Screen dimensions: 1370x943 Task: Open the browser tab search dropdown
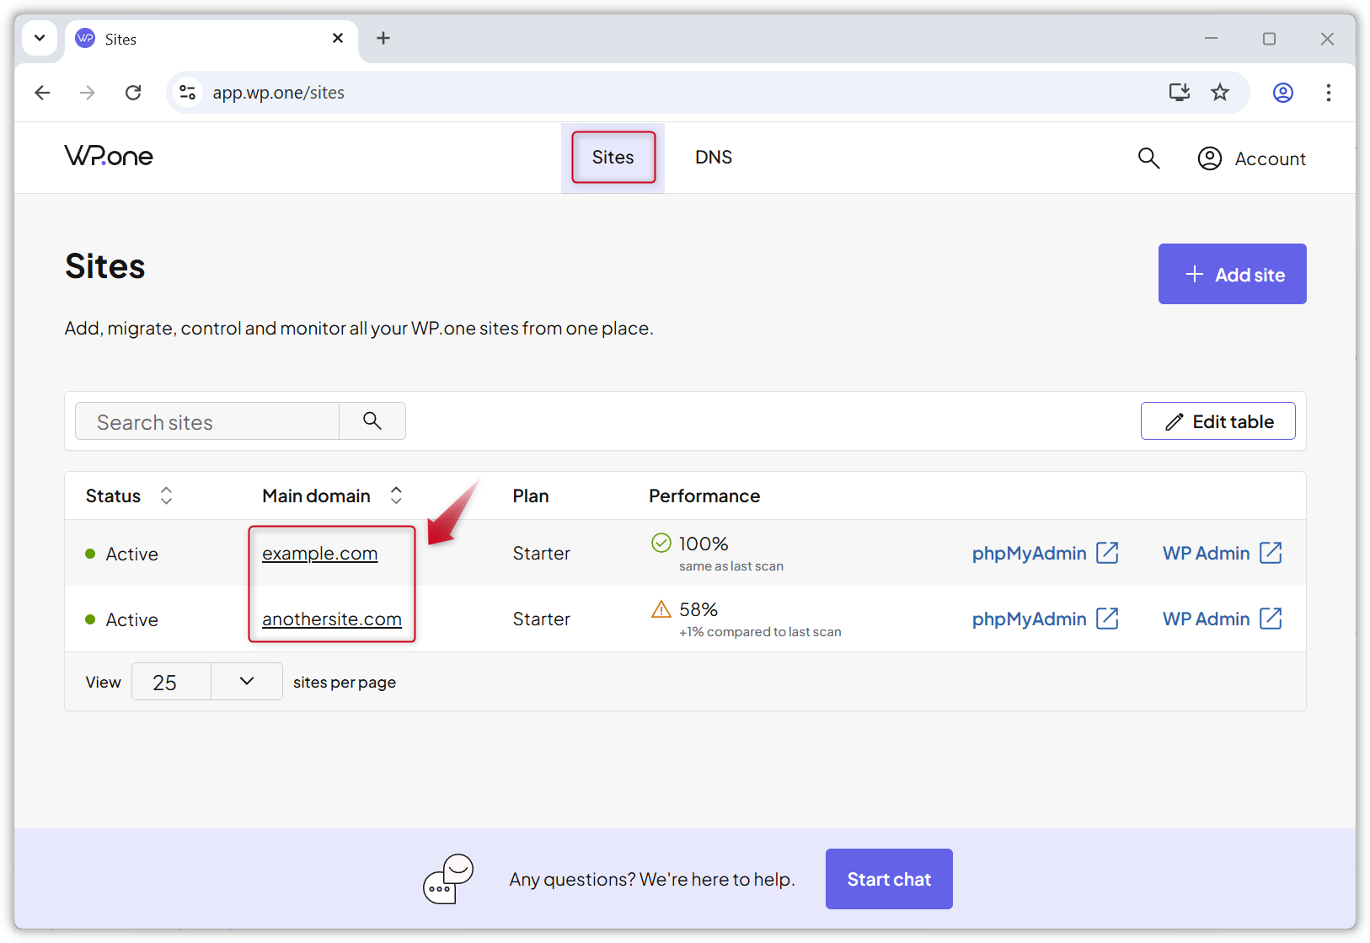tap(40, 38)
